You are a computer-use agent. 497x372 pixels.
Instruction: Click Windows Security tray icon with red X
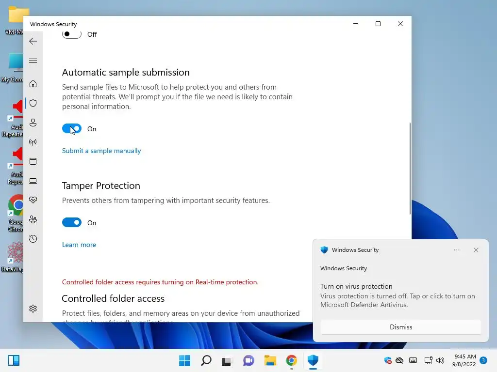click(388, 360)
